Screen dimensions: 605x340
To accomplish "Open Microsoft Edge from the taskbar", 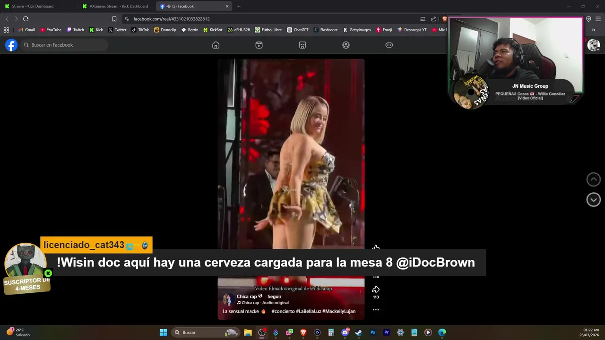I will tap(442, 332).
